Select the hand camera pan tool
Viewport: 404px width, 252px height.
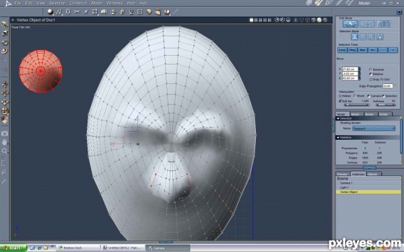[5, 142]
